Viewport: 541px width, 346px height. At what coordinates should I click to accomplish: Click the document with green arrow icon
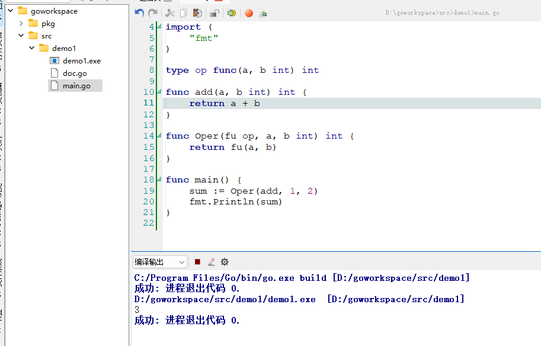tap(263, 13)
